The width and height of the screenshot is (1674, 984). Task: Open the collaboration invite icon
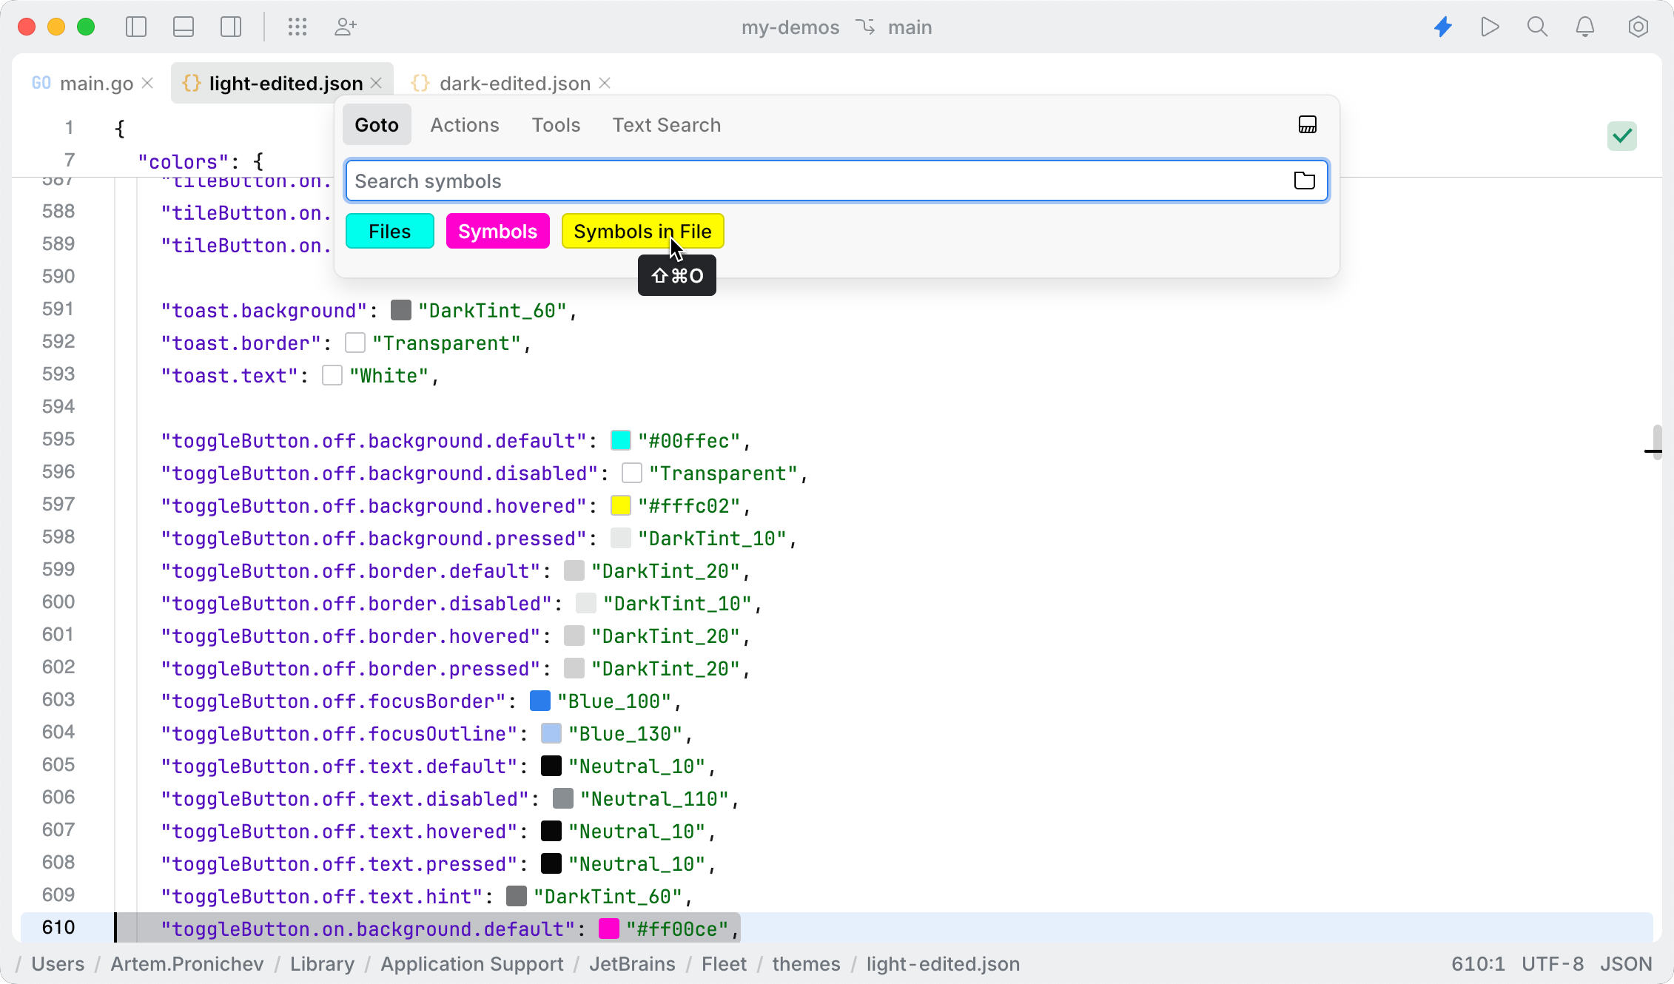click(345, 27)
